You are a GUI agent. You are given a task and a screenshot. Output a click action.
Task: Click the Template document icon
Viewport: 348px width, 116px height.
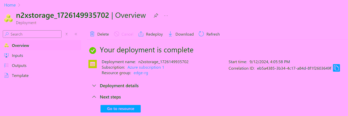pos(7,75)
